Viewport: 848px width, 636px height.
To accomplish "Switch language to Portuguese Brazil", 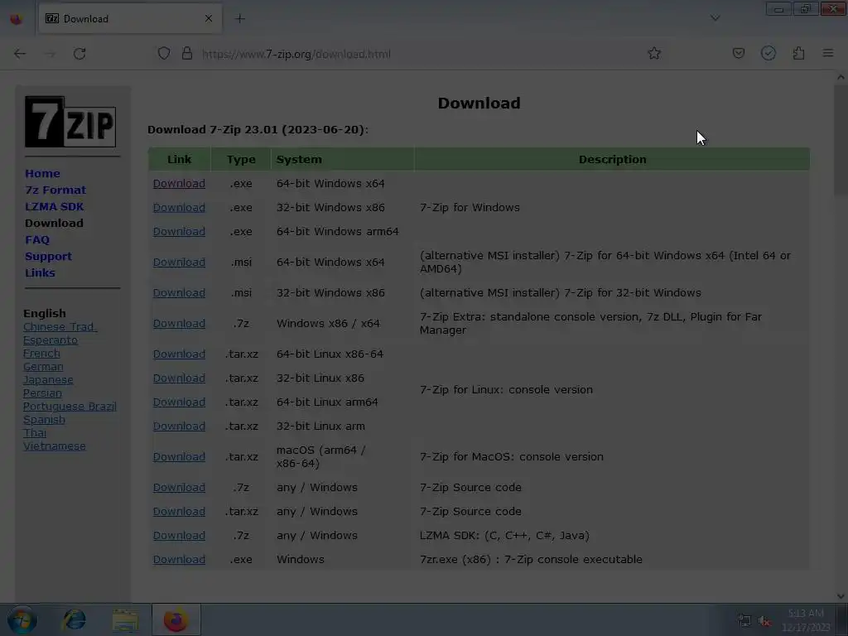I will tap(70, 406).
